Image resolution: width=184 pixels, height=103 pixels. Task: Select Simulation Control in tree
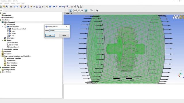(x=8, y=68)
